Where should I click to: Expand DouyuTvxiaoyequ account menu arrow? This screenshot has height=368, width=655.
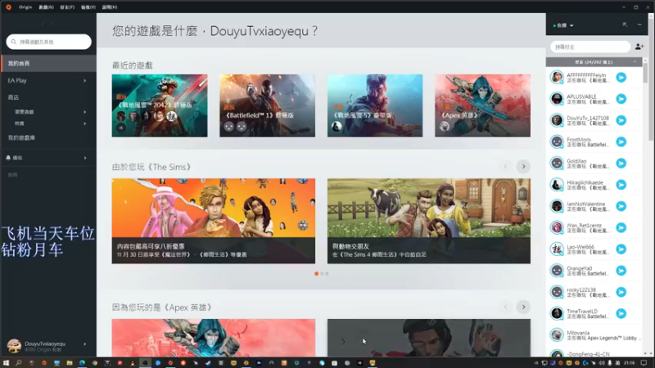[x=85, y=344]
